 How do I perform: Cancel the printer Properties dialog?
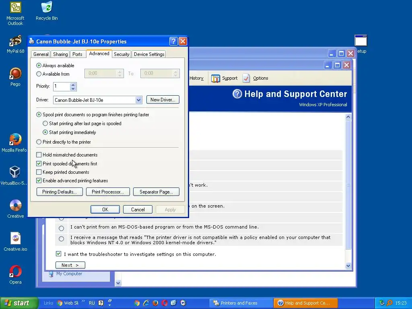click(138, 209)
